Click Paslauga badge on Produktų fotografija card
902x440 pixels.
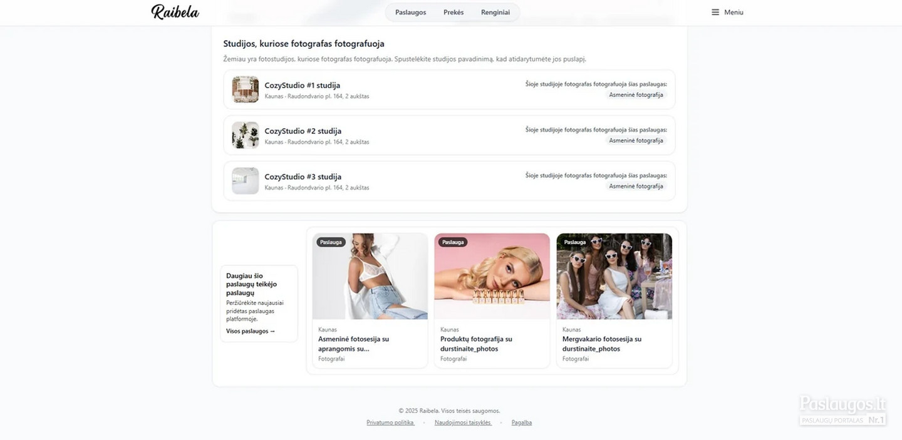453,242
